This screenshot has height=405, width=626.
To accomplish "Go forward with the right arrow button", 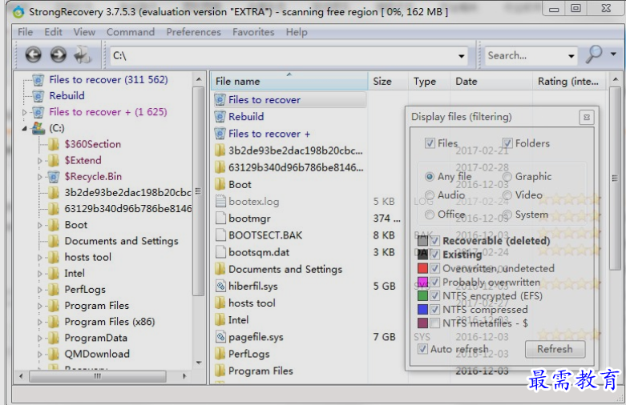I will [59, 54].
